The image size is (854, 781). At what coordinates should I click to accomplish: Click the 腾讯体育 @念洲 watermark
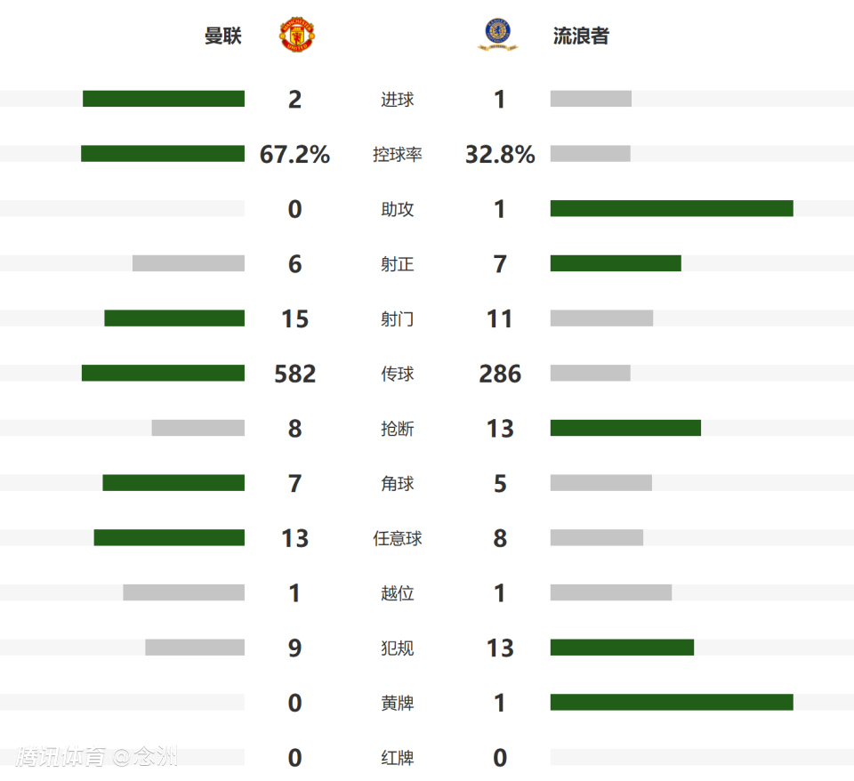coord(97,757)
